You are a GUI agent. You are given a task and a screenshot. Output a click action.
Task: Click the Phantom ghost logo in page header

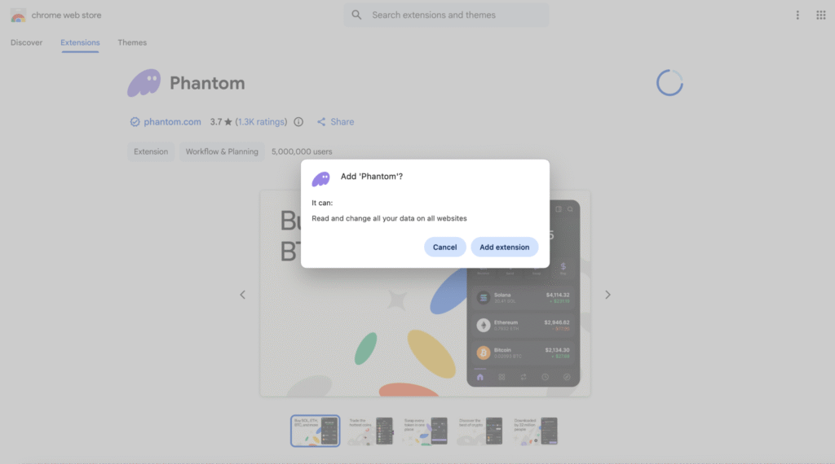click(144, 83)
